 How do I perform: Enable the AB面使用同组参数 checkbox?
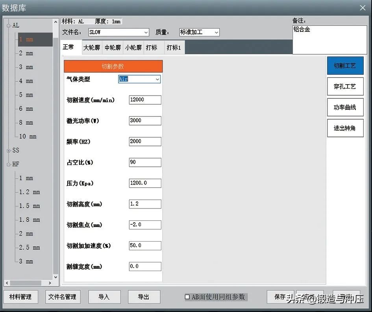[x=187, y=297]
